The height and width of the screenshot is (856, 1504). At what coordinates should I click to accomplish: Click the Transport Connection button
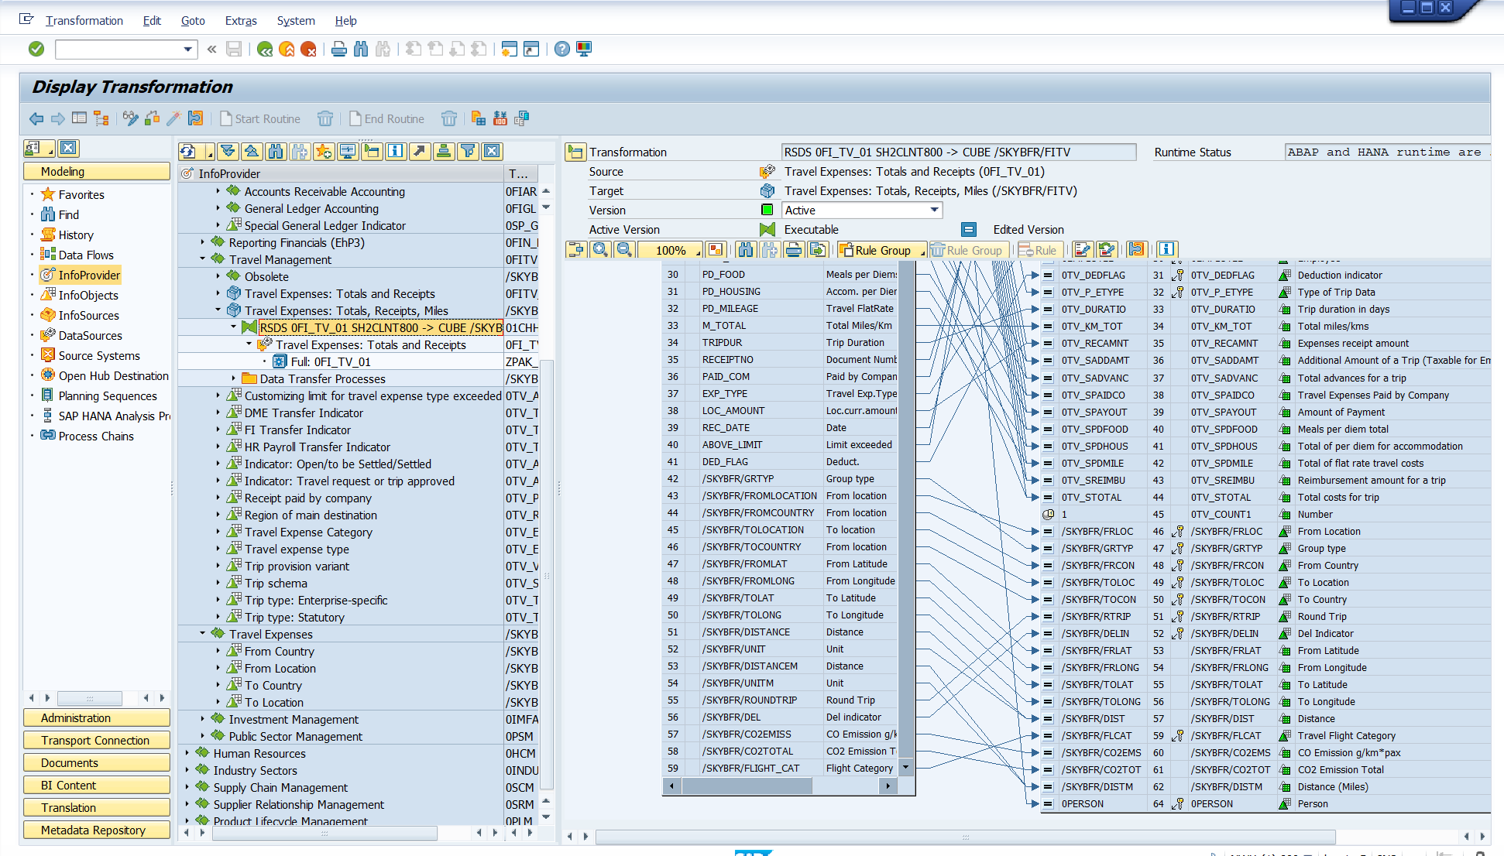[97, 741]
